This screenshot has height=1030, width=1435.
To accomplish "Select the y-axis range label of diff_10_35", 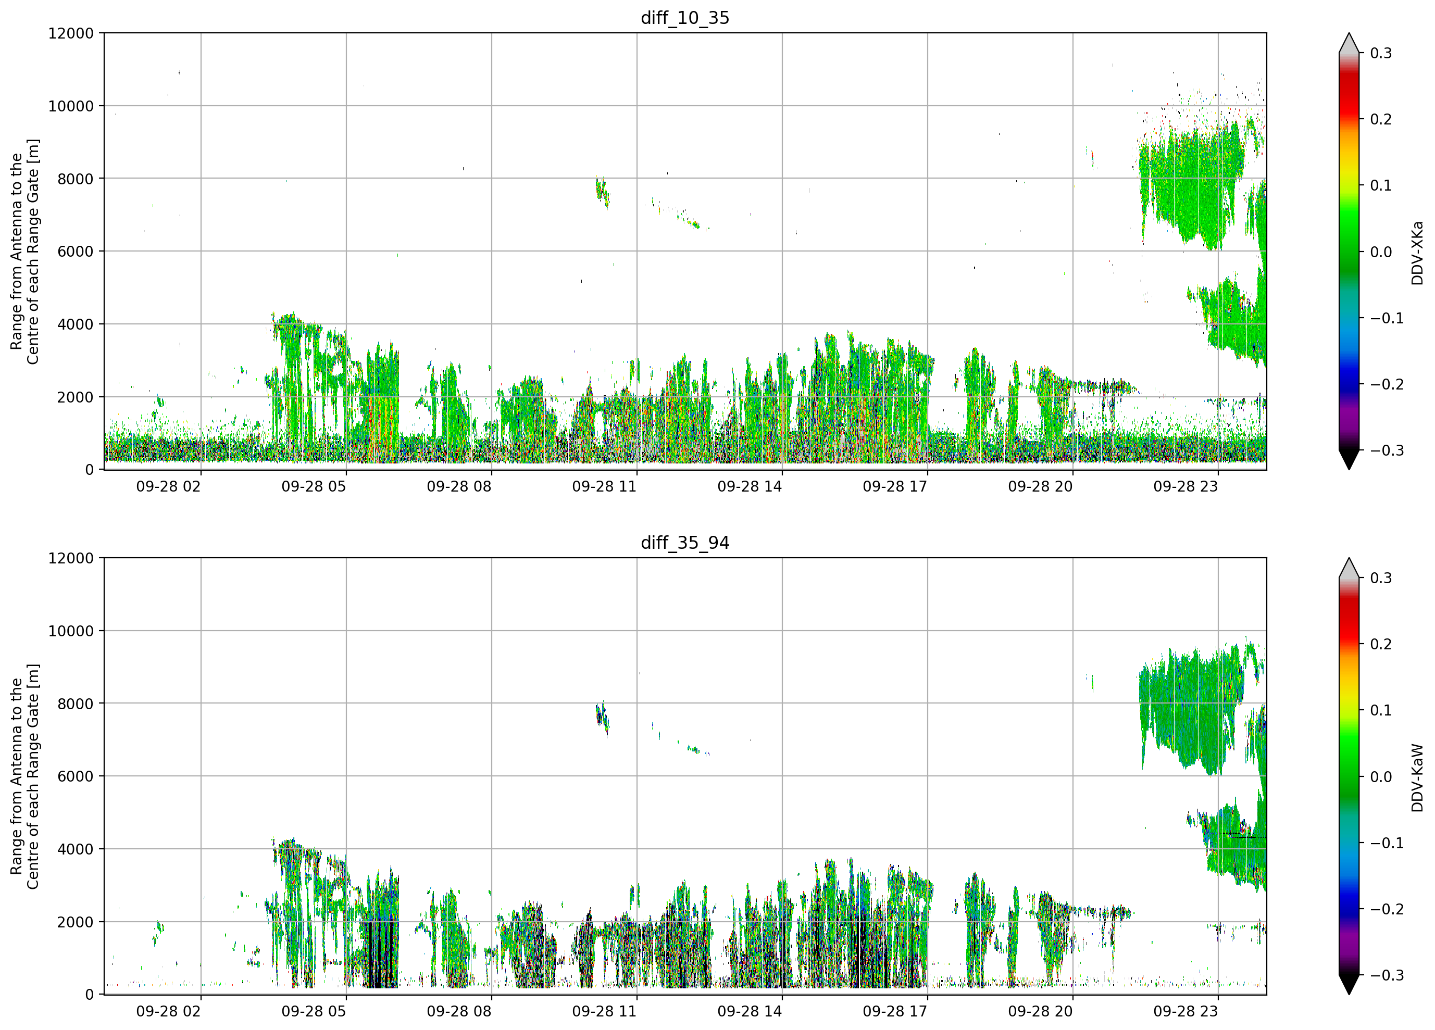I will [24, 252].
